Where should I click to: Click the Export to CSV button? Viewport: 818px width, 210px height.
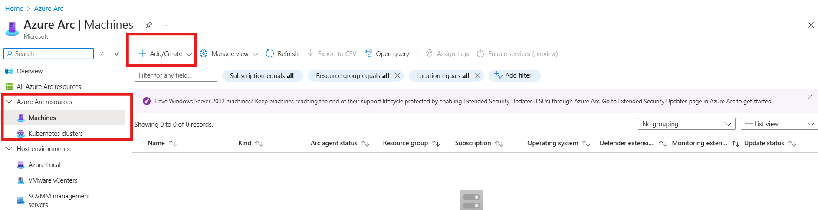coord(332,54)
